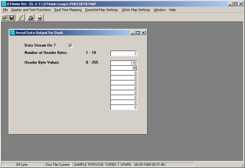Toggle the Data Stream On checkbox
The image size is (245, 168).
(x=70, y=46)
